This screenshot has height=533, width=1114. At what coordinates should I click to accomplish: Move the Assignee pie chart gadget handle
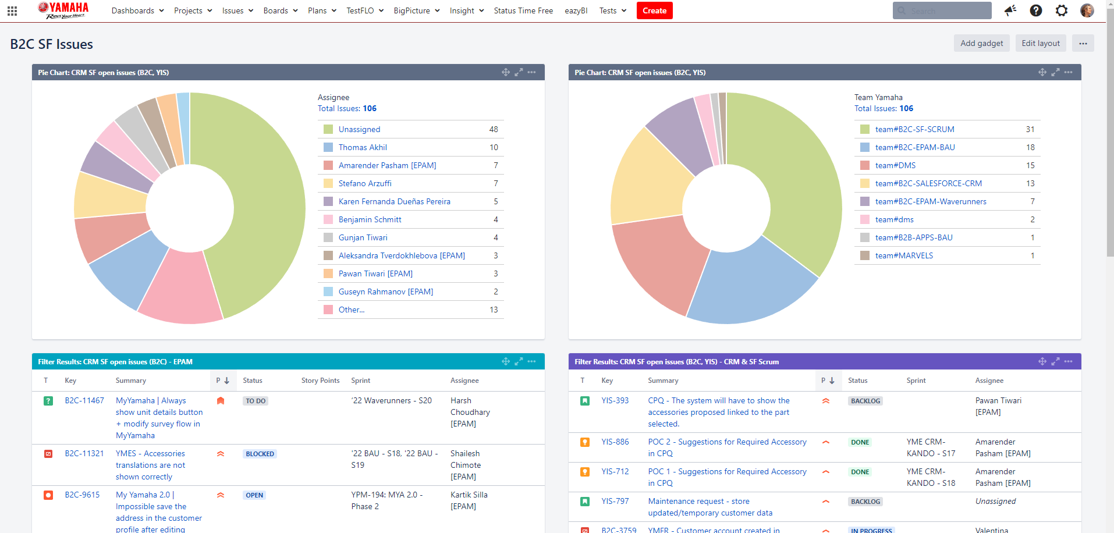coord(506,72)
